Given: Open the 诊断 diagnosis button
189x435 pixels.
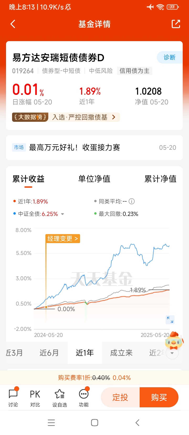Looking at the screenshot, I should (170, 57).
